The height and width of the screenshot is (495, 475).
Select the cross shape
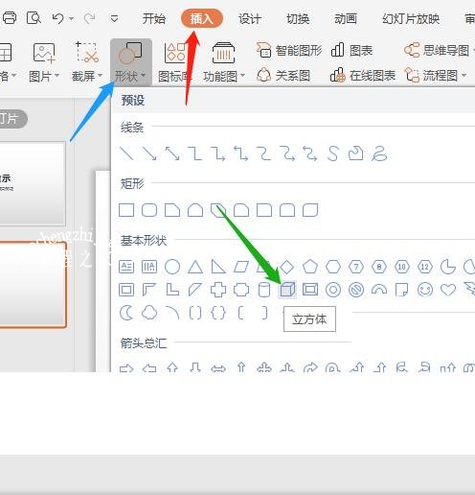[x=218, y=290]
